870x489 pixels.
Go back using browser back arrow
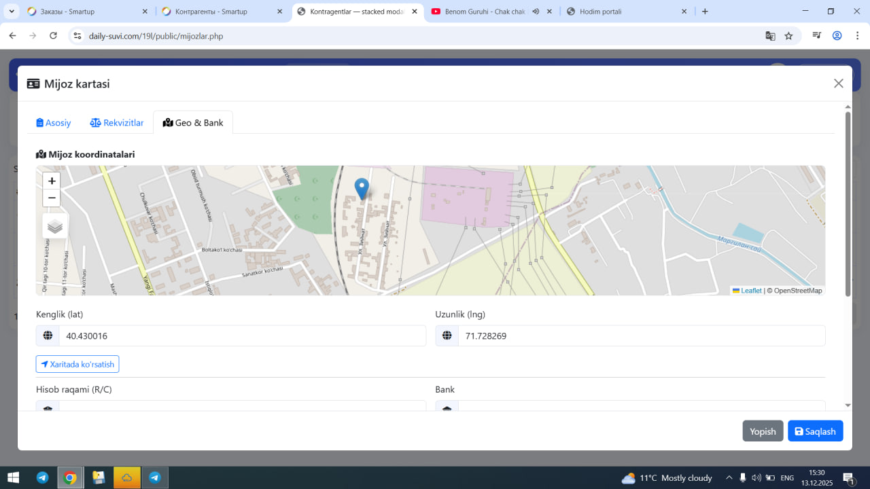(12, 35)
